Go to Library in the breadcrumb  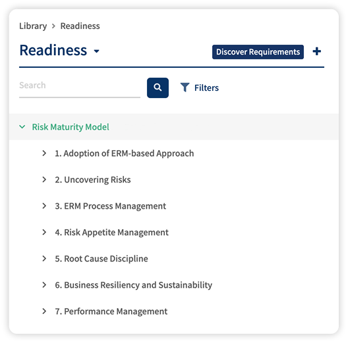[x=33, y=26]
